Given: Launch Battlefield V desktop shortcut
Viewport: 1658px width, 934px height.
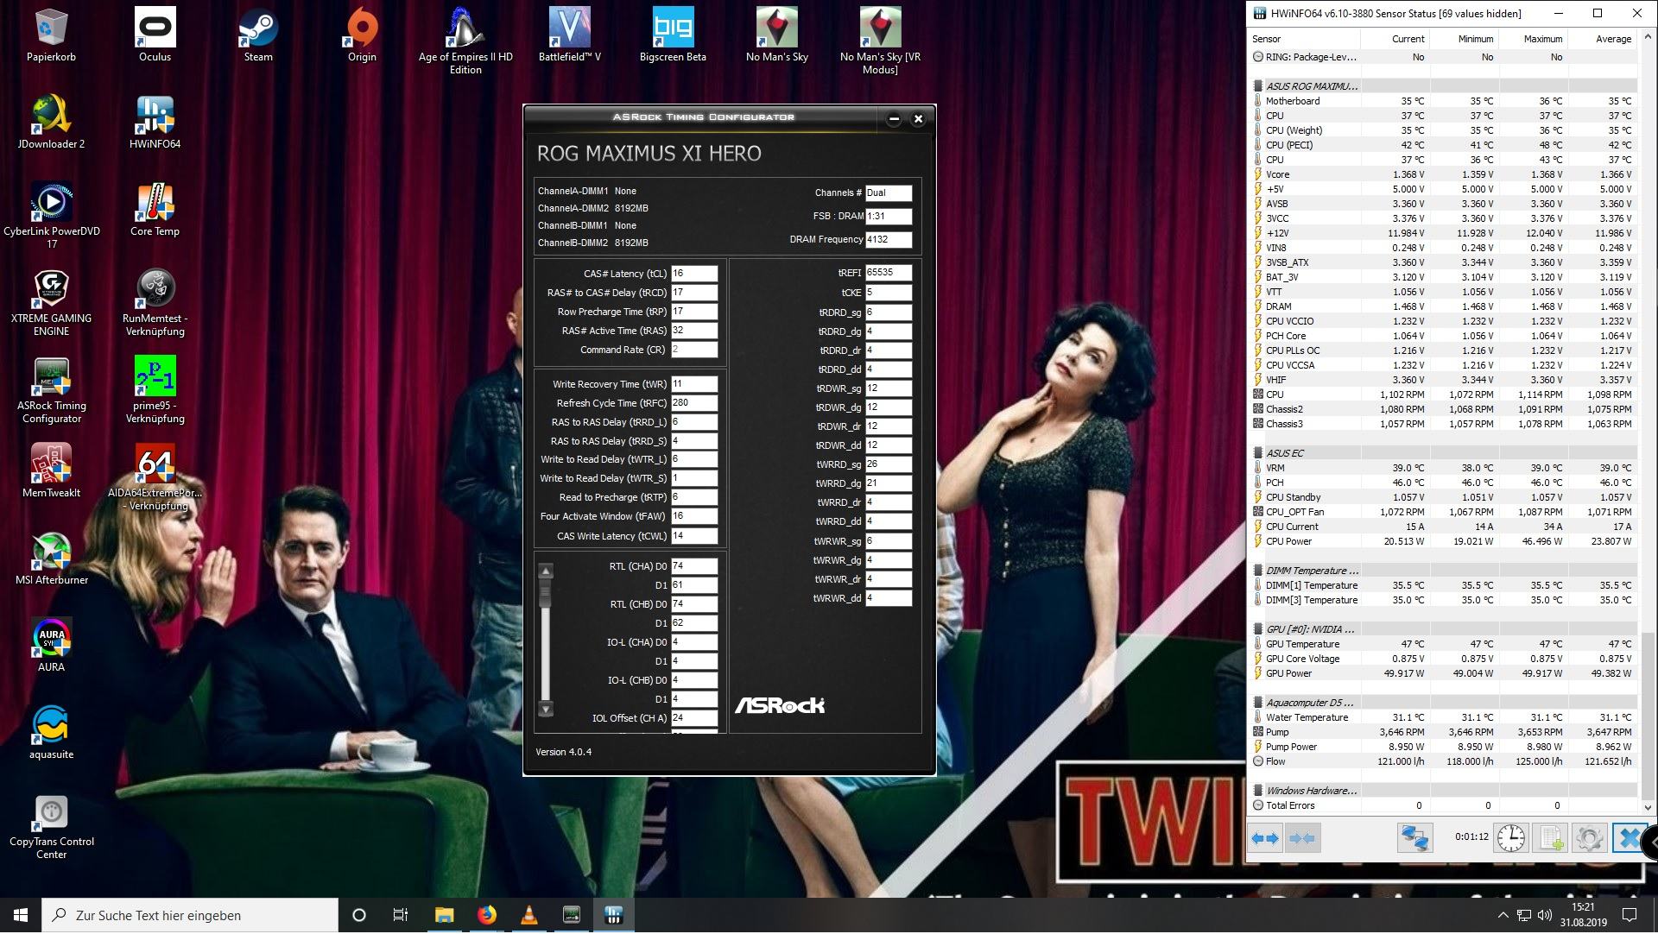Looking at the screenshot, I should click(569, 35).
